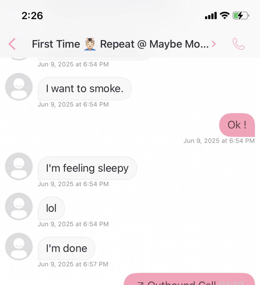
Task: Tap avatar beside the "lol" message
Action: 19,206
